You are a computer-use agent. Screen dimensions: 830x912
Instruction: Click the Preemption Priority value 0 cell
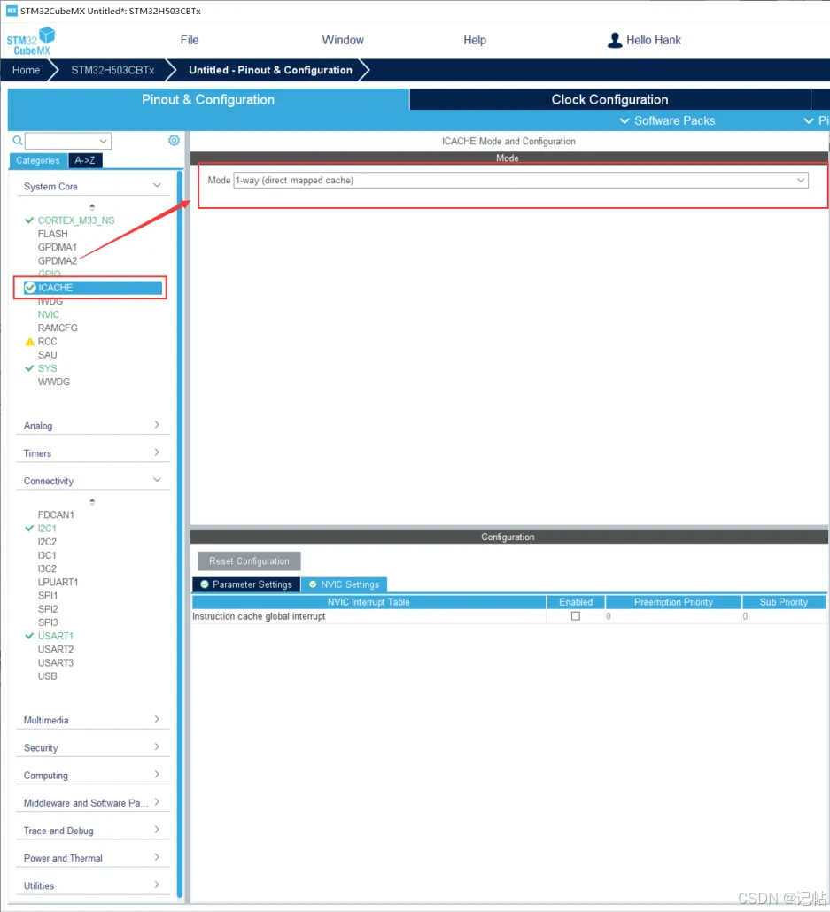tap(673, 616)
